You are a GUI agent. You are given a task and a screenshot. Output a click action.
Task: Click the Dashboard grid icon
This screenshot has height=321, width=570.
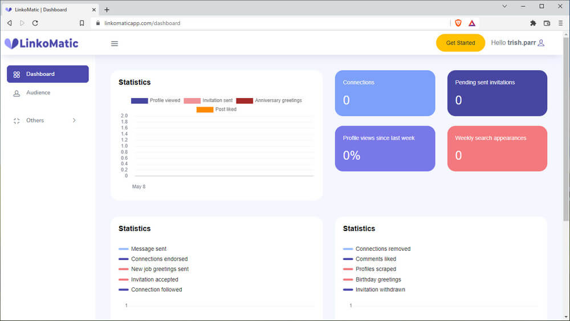click(x=17, y=75)
